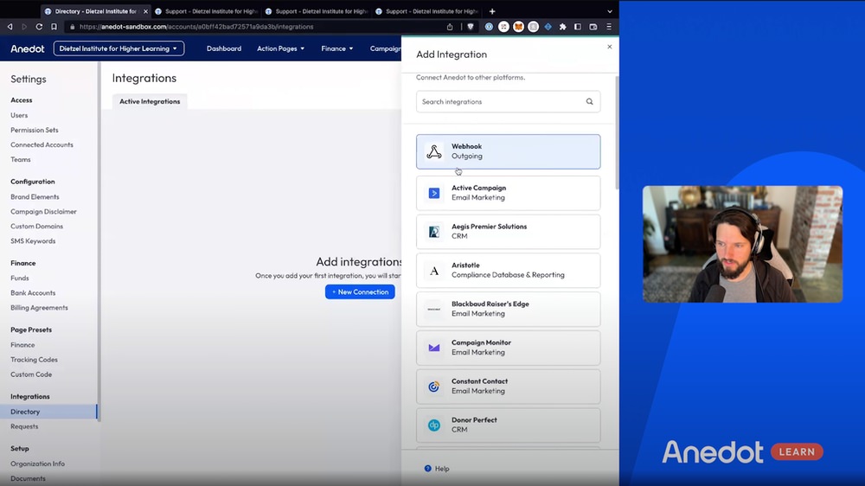Select Directory under Integrations

[x=48, y=412]
